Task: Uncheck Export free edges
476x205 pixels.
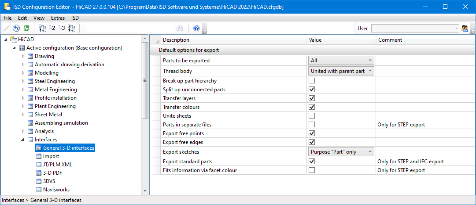Action: (x=311, y=142)
